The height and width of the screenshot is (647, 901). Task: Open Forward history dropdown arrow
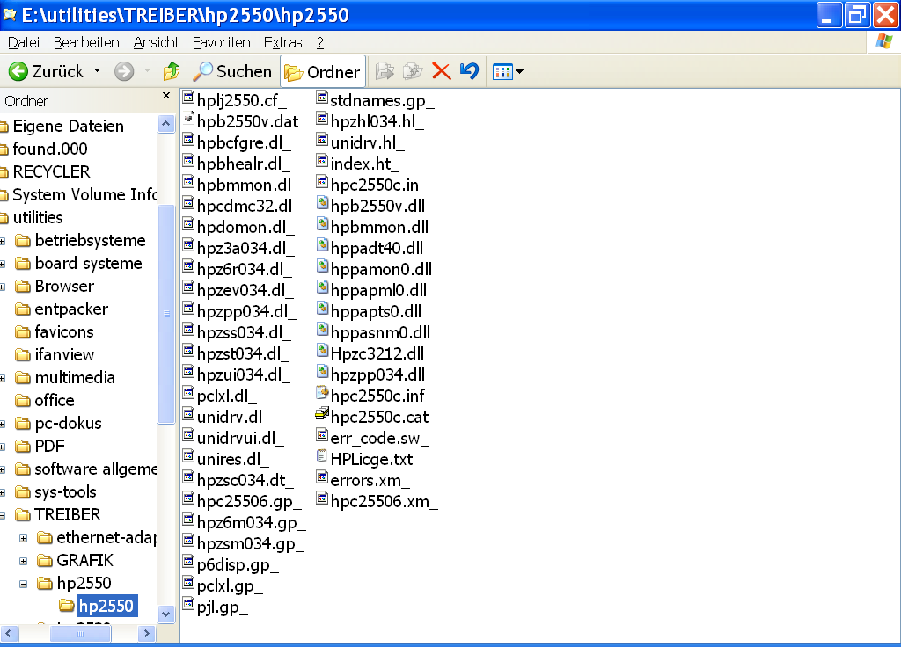(x=147, y=71)
